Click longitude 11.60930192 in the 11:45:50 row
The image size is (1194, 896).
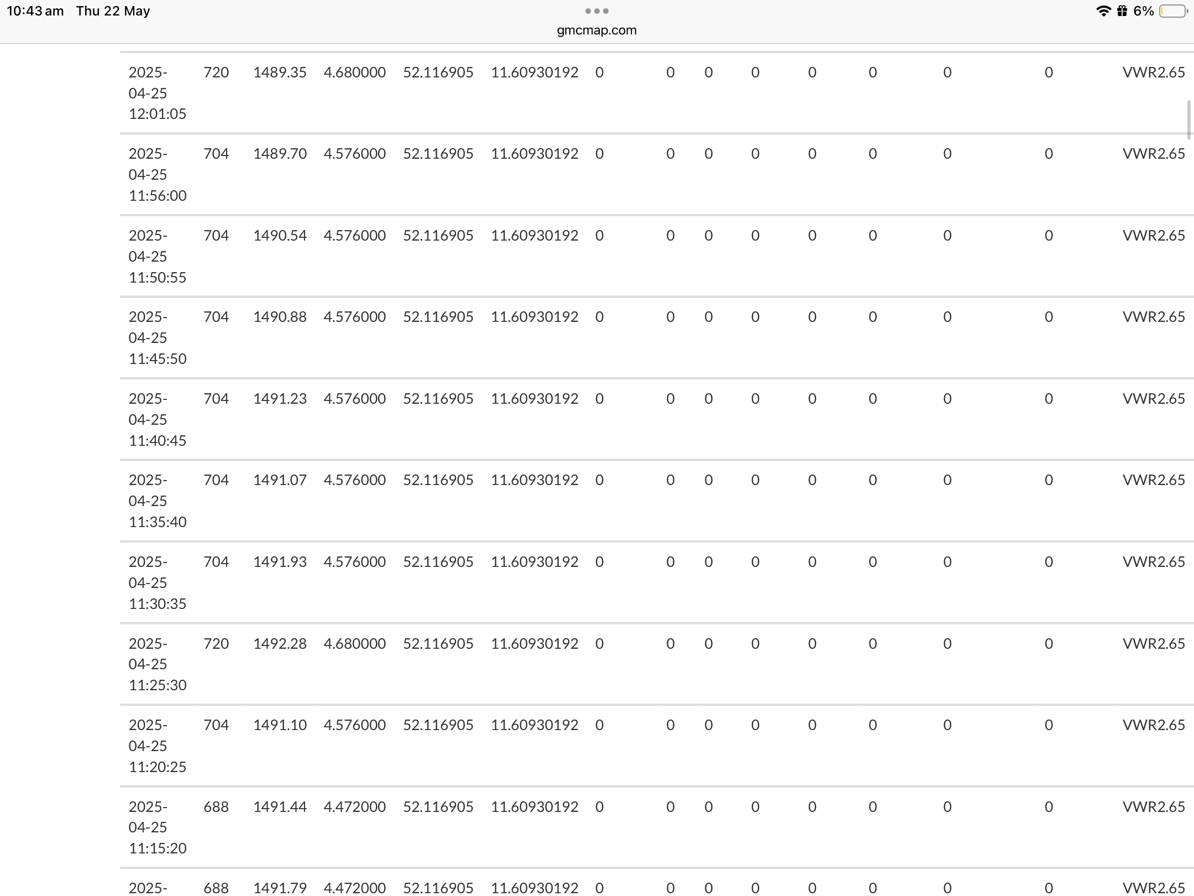535,317
